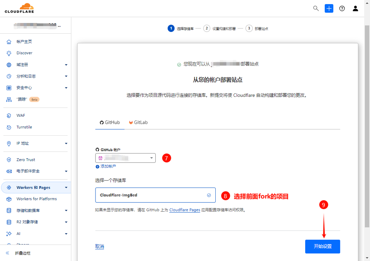Screen dimensions: 370x261
Task: Select the GitHub tab
Action: [x=110, y=122]
